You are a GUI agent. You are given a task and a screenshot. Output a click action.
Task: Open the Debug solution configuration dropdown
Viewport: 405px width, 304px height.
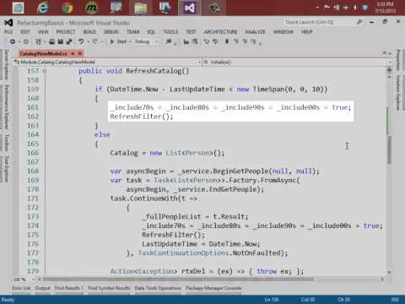[146, 41]
